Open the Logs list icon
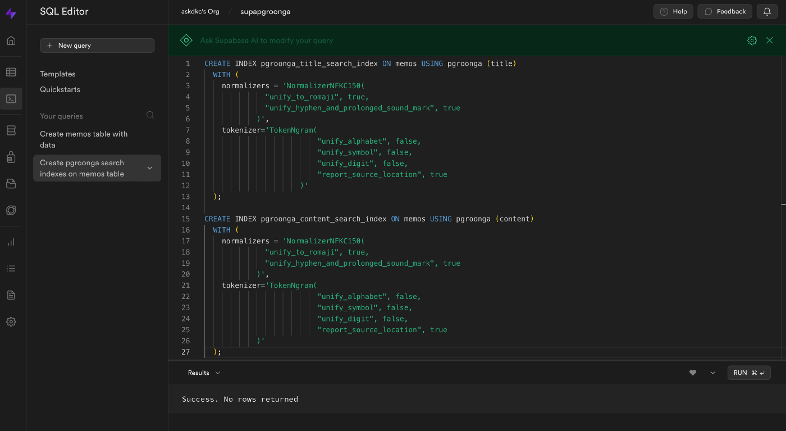The height and width of the screenshot is (431, 786). [11, 269]
